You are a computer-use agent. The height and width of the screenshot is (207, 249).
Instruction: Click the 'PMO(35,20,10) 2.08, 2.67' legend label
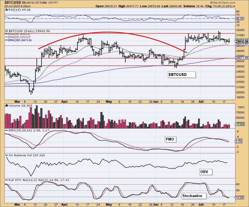pos(29,130)
